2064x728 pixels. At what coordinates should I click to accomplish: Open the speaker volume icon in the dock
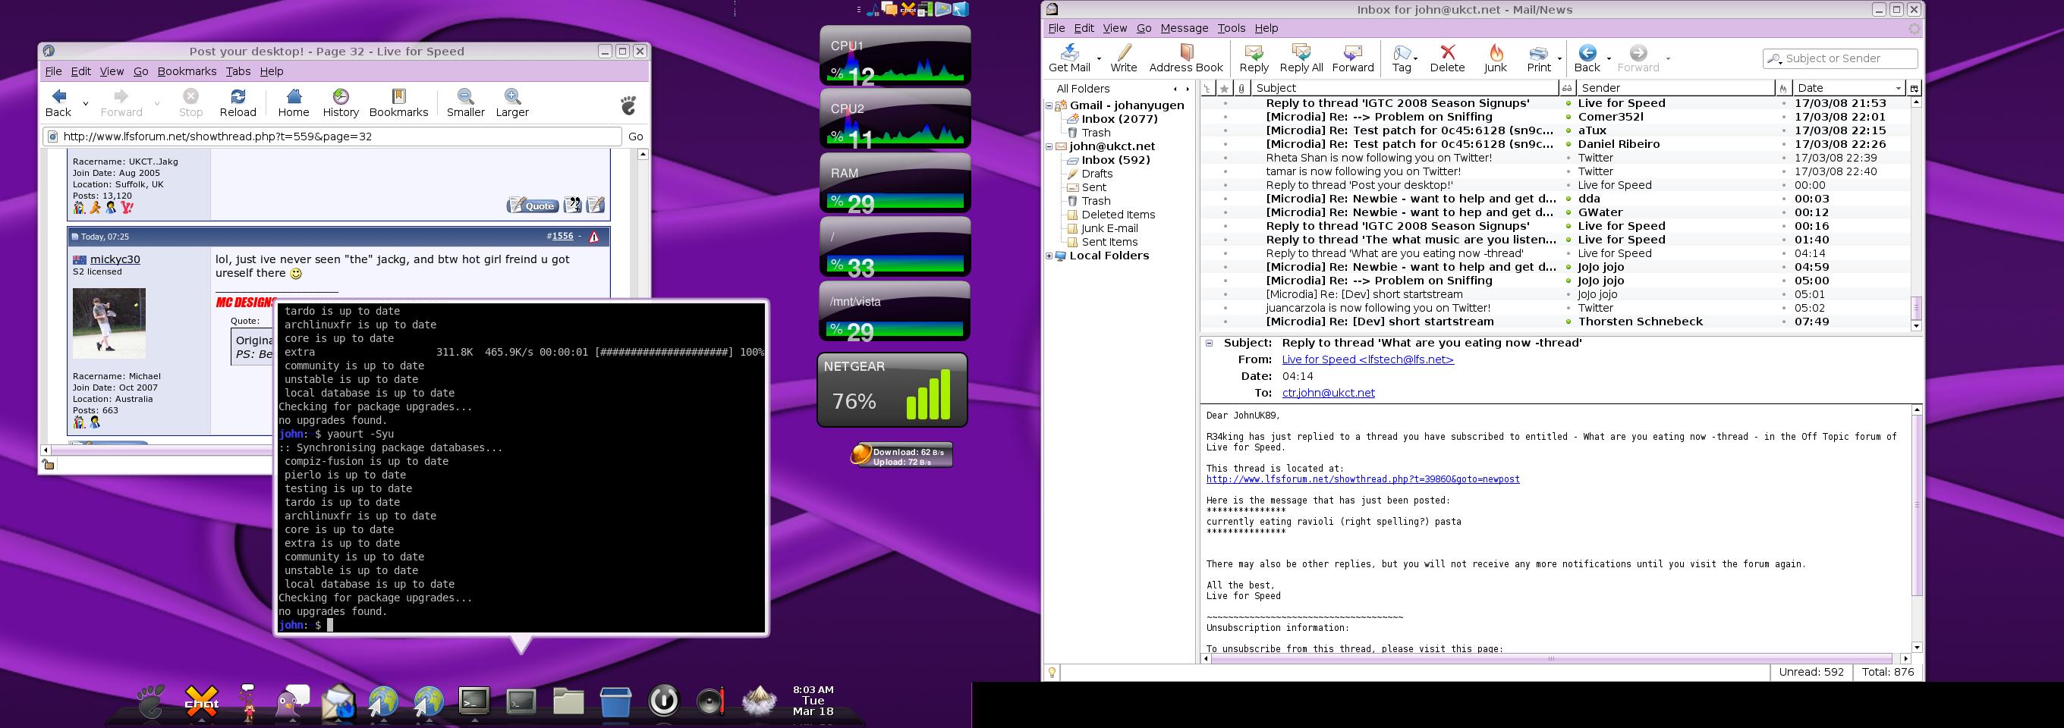coord(710,701)
